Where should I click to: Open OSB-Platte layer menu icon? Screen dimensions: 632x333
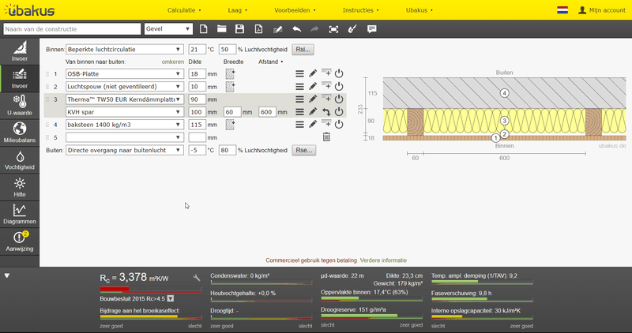coord(299,73)
